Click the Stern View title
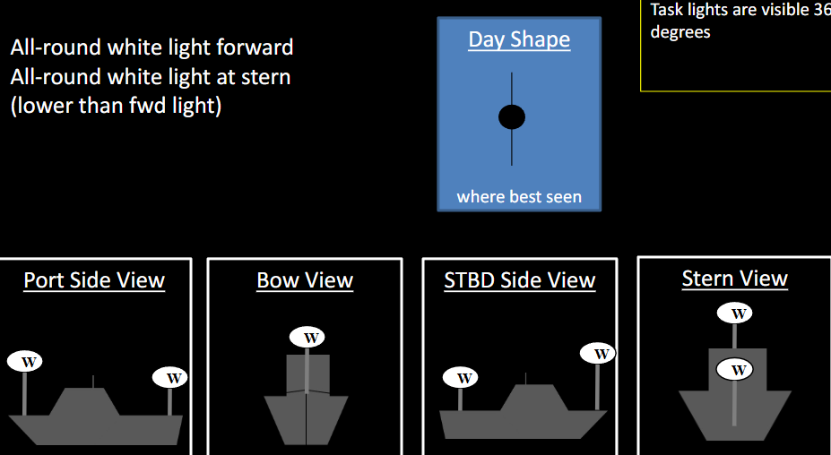831x455 pixels. pos(734,279)
